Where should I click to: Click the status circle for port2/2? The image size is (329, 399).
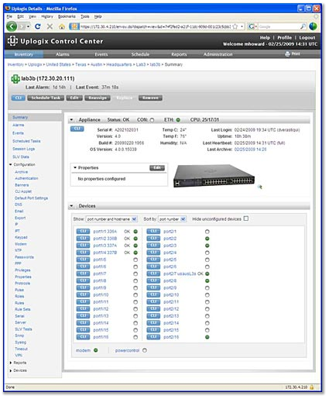[x=207, y=239]
